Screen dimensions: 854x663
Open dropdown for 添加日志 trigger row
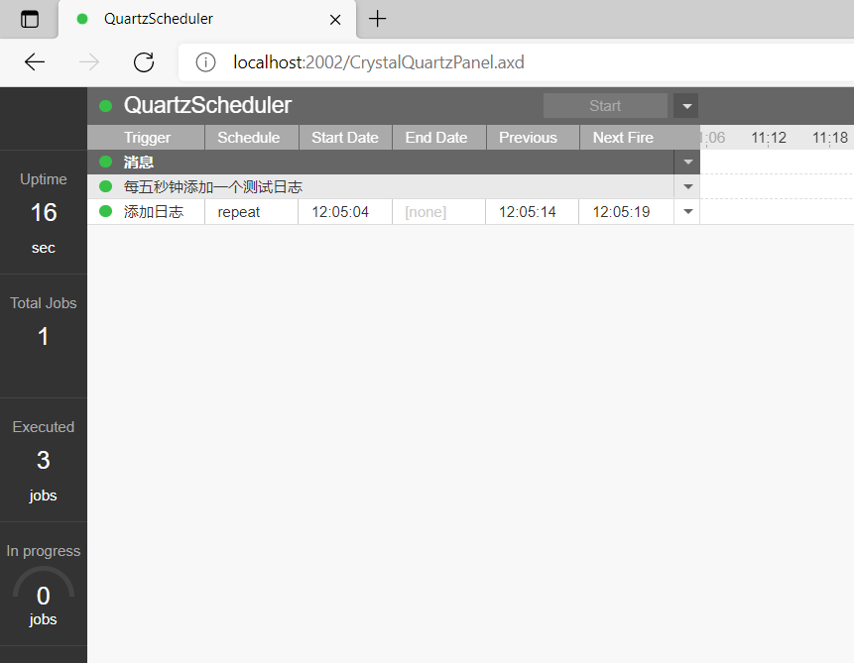click(x=687, y=212)
